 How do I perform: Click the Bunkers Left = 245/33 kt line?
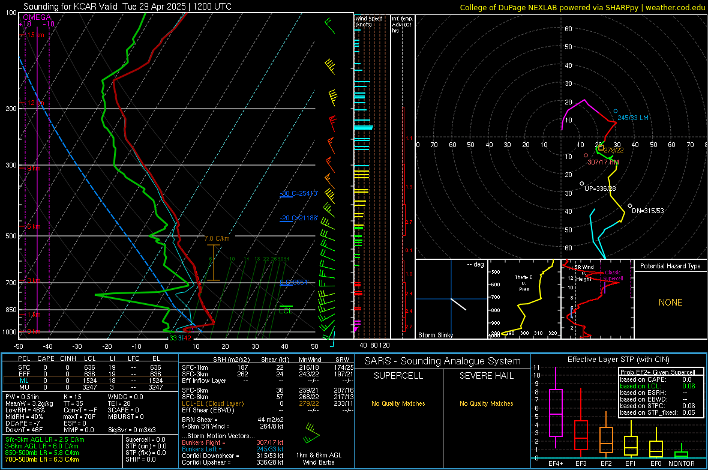pyautogui.click(x=233, y=449)
